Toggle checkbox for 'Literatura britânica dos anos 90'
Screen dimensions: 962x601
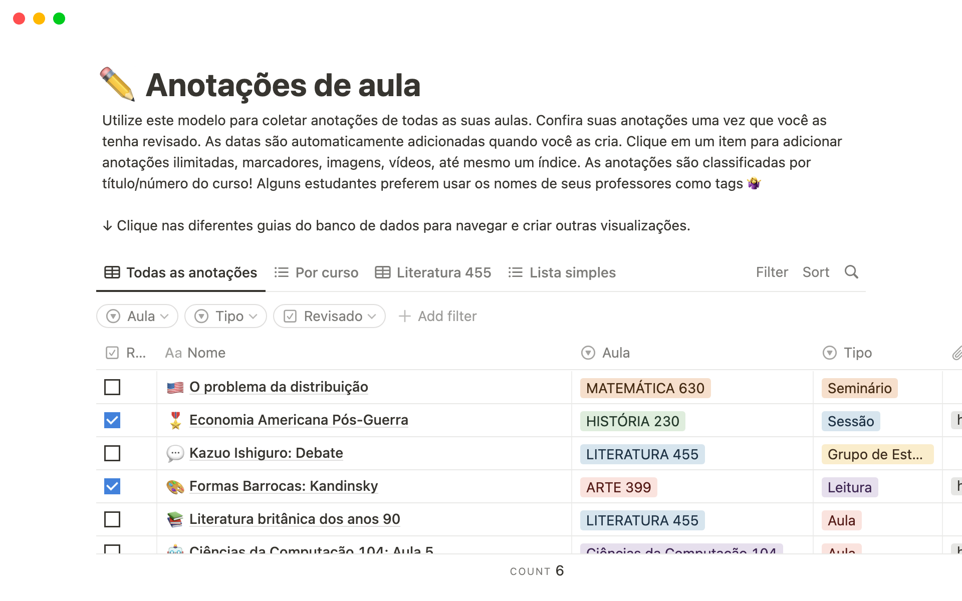[112, 519]
